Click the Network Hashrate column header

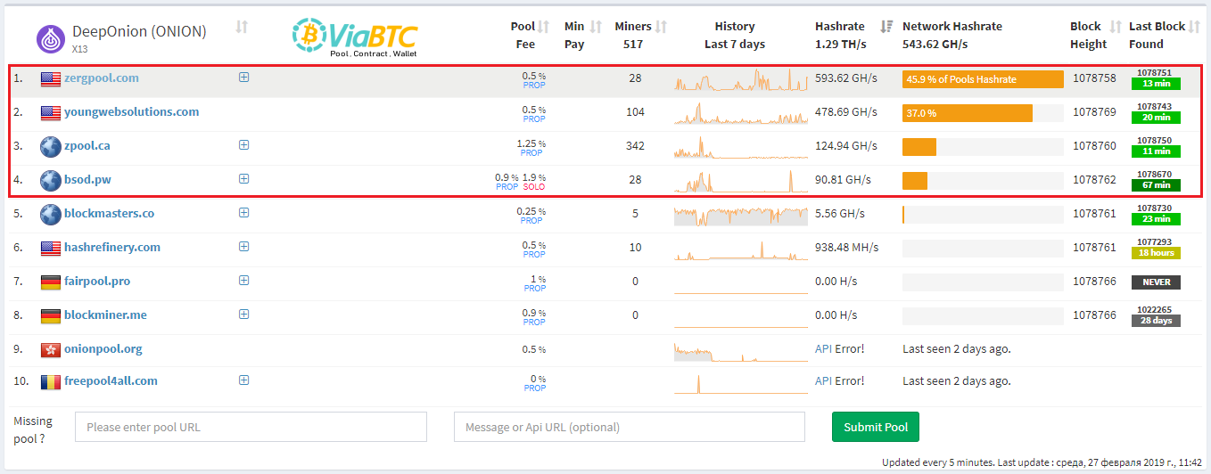point(952,35)
